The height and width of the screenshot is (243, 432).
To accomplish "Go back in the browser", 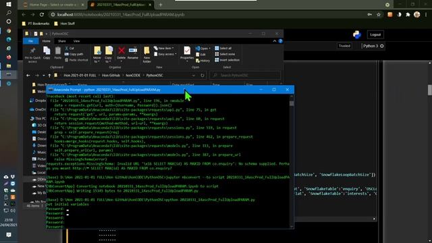I will click(x=24, y=15).
